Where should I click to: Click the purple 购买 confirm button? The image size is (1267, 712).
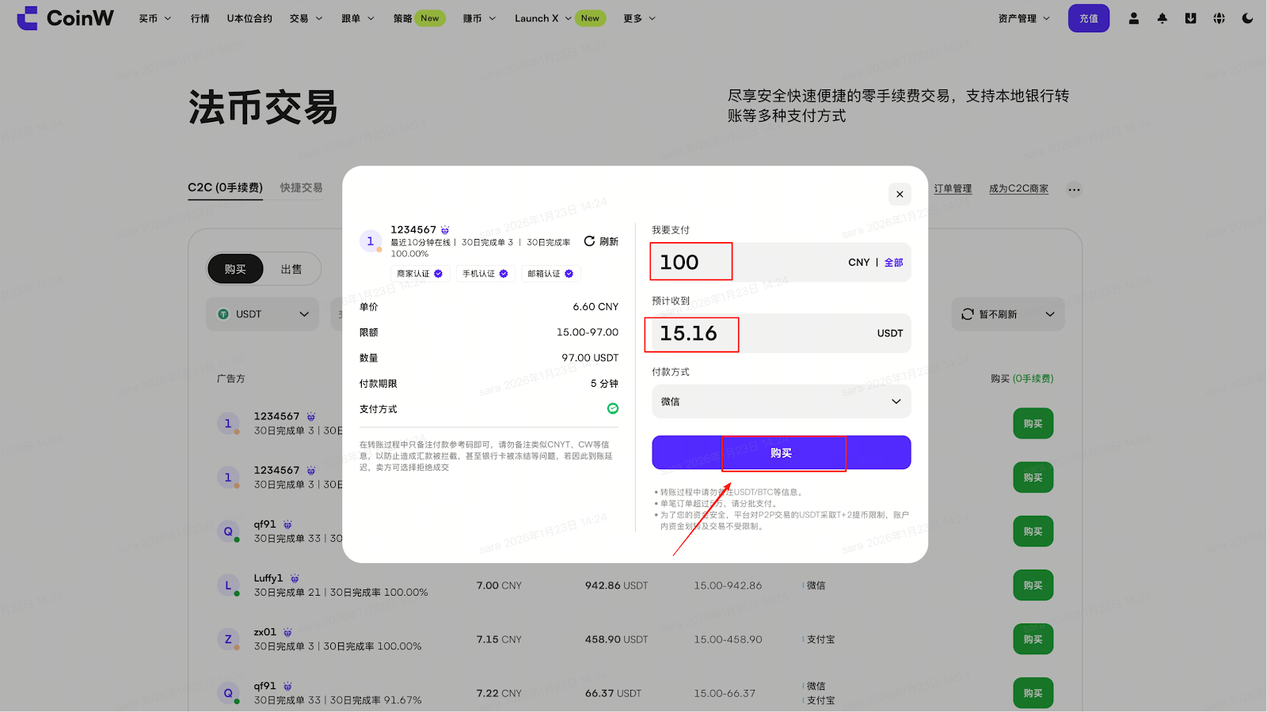[x=781, y=453]
